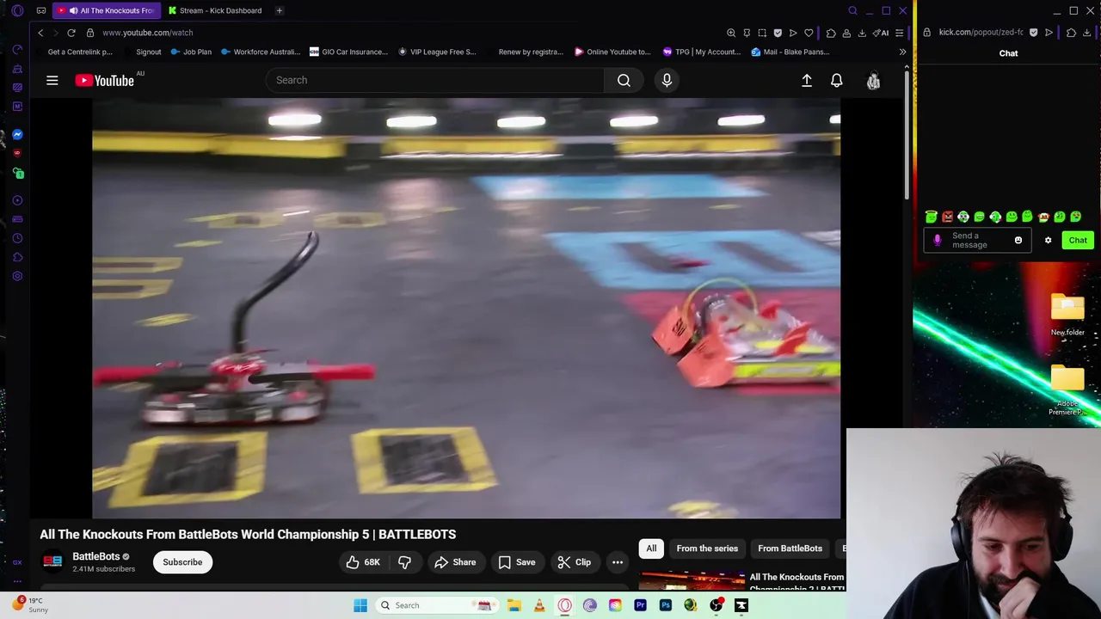Viewport: 1101px width, 619px height.
Task: Open the browser easy setup menu icon
Action: [899, 33]
